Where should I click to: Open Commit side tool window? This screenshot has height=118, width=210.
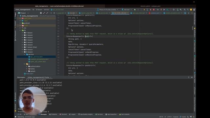point(15,24)
